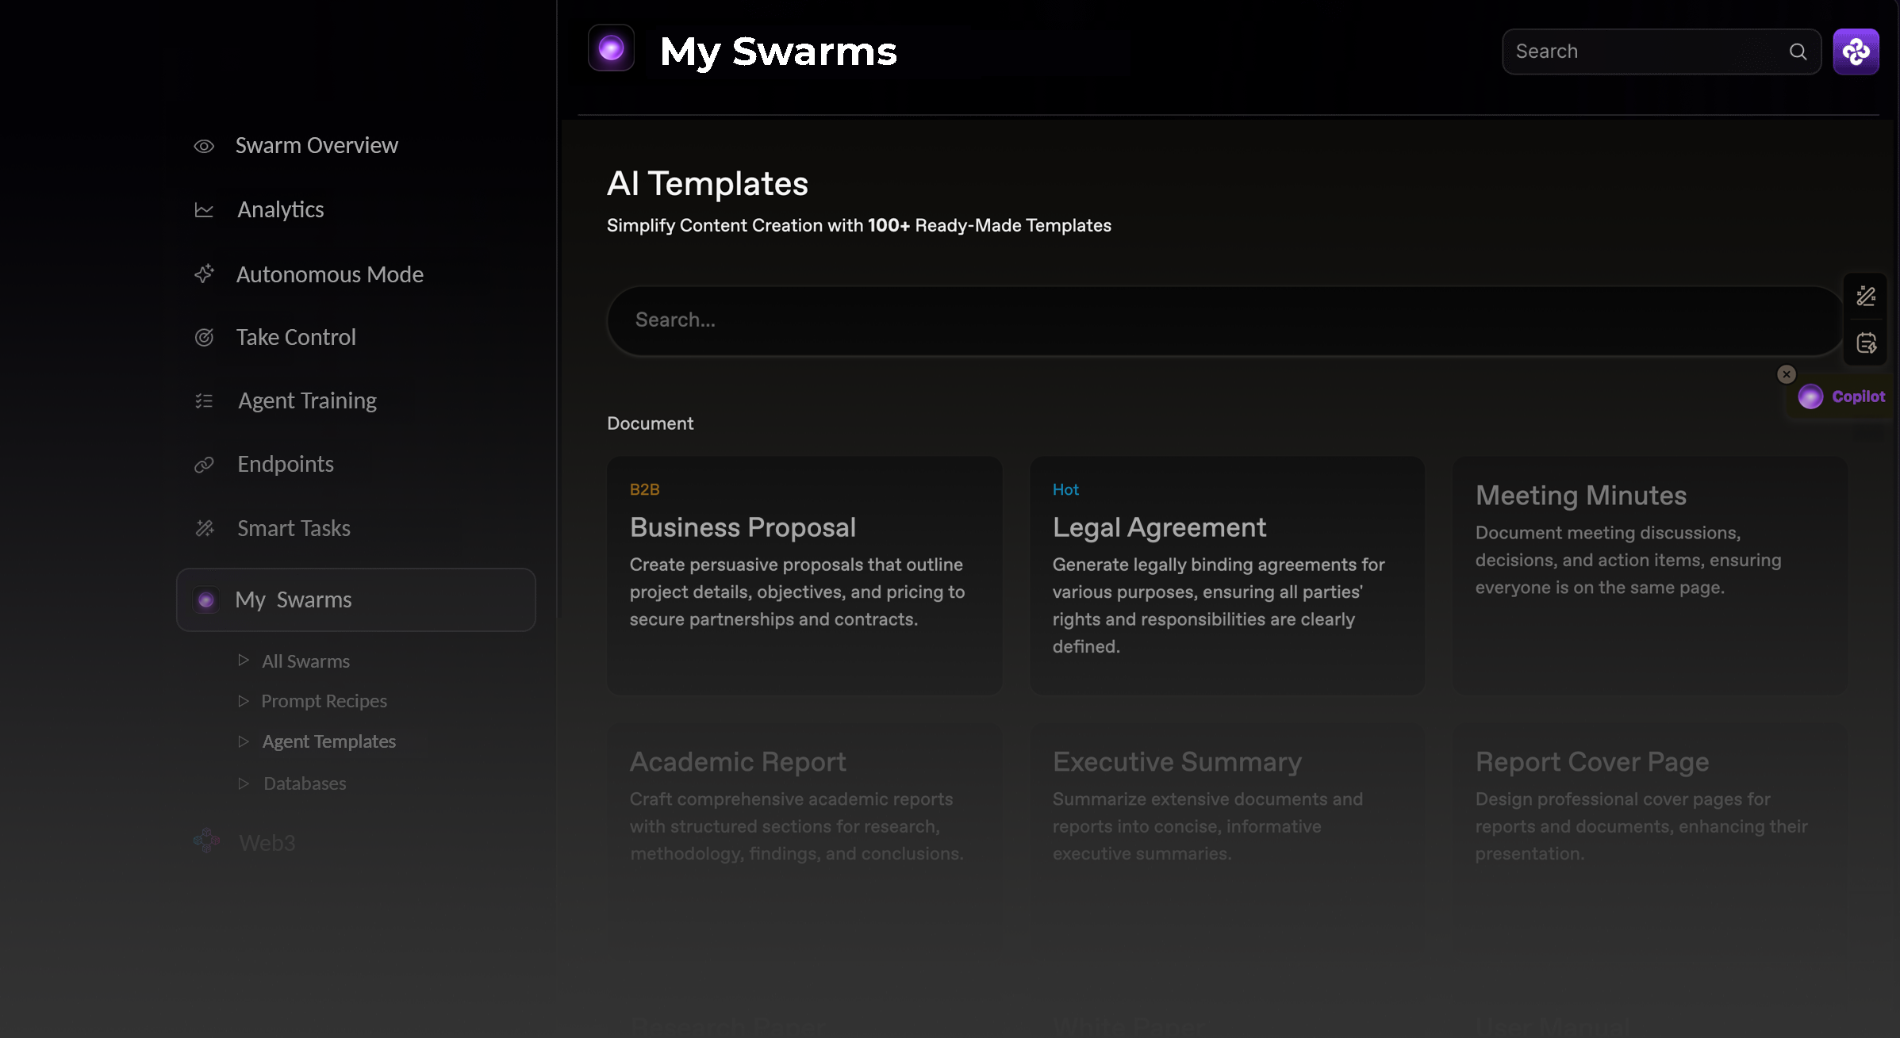Focus the AI Templates search field
Image resolution: width=1900 pixels, height=1038 pixels.
[x=1222, y=320]
